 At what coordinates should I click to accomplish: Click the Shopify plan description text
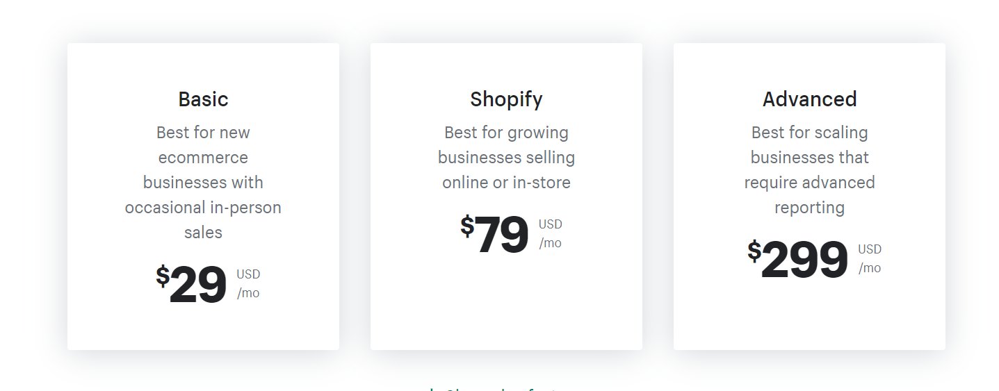coord(506,158)
